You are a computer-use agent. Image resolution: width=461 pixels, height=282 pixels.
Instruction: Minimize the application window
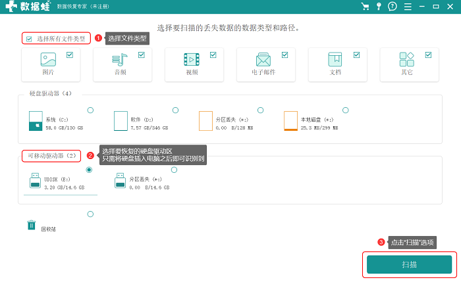(x=422, y=6)
